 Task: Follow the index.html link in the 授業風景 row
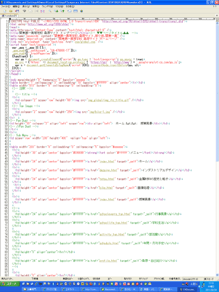[x=107, y=199]
